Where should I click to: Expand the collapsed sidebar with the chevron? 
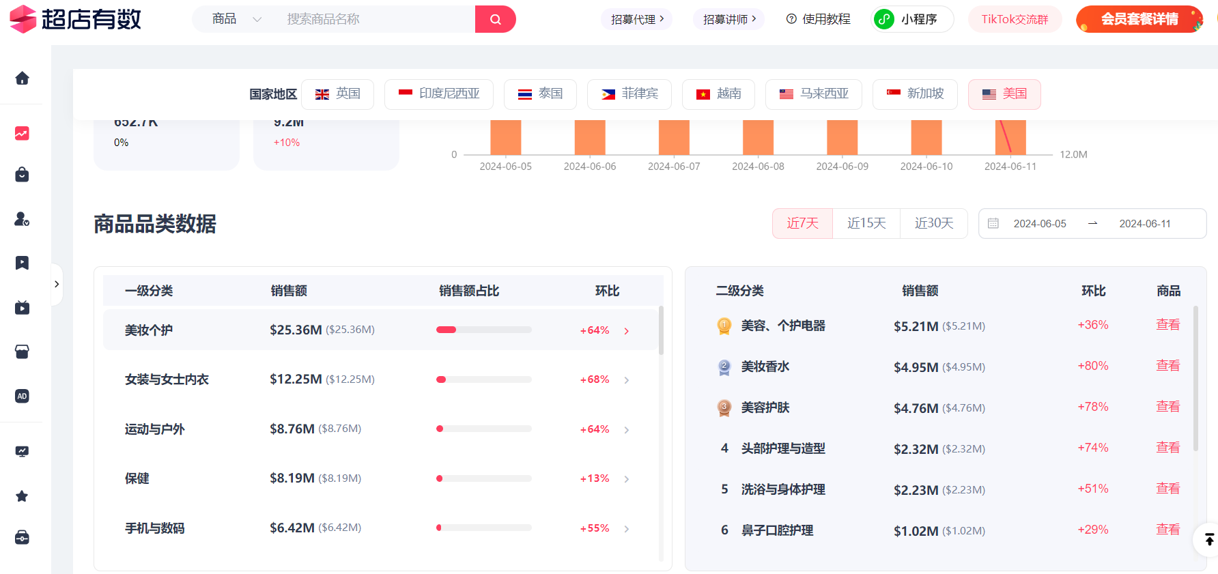(x=57, y=284)
